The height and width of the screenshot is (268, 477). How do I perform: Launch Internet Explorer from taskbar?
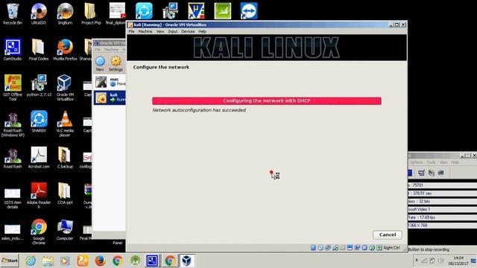click(x=31, y=261)
